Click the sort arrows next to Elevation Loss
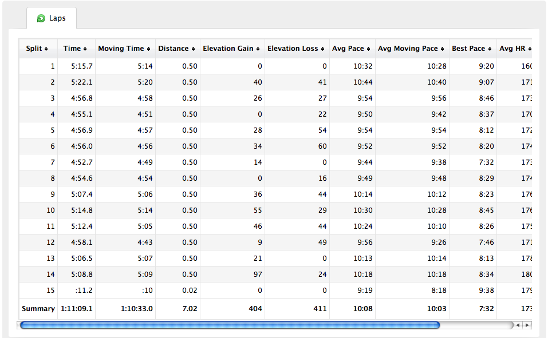 (322, 49)
